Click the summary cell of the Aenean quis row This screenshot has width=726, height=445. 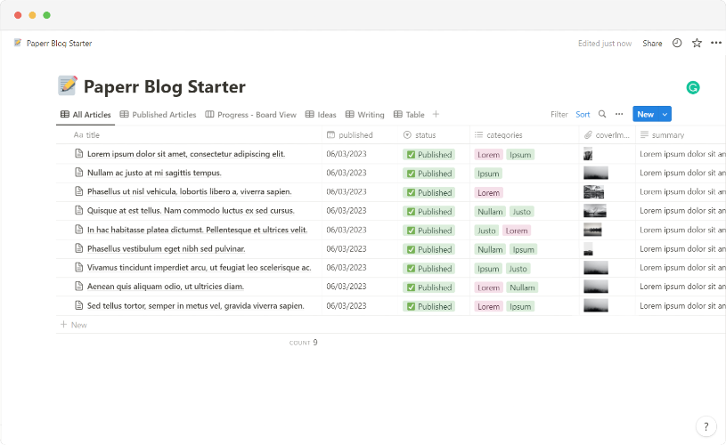[x=682, y=287]
